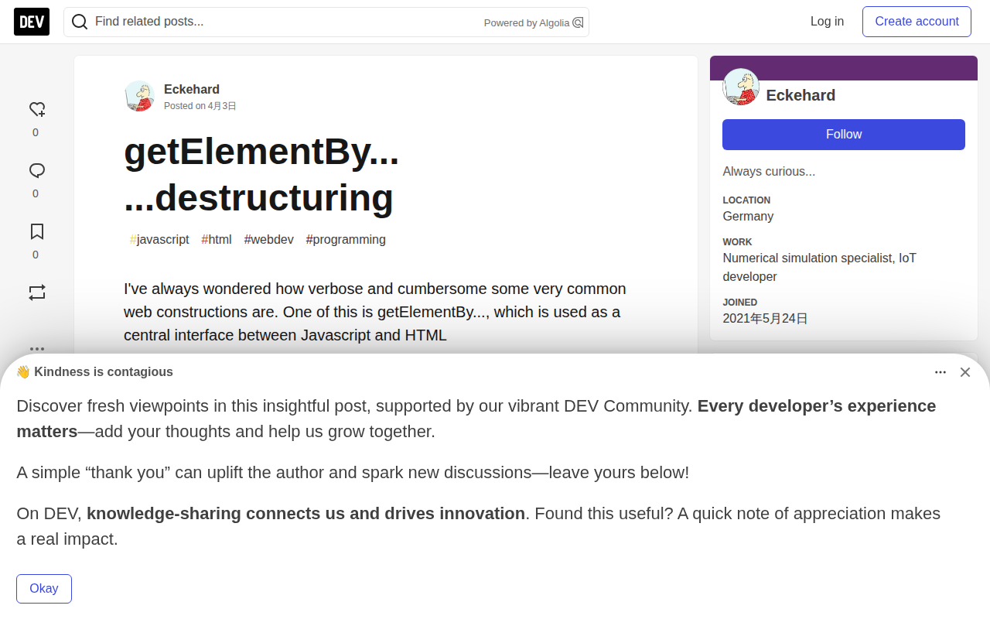The height and width of the screenshot is (619, 990).
Task: Click Eckehard's avatar in profile card
Action: point(741,87)
